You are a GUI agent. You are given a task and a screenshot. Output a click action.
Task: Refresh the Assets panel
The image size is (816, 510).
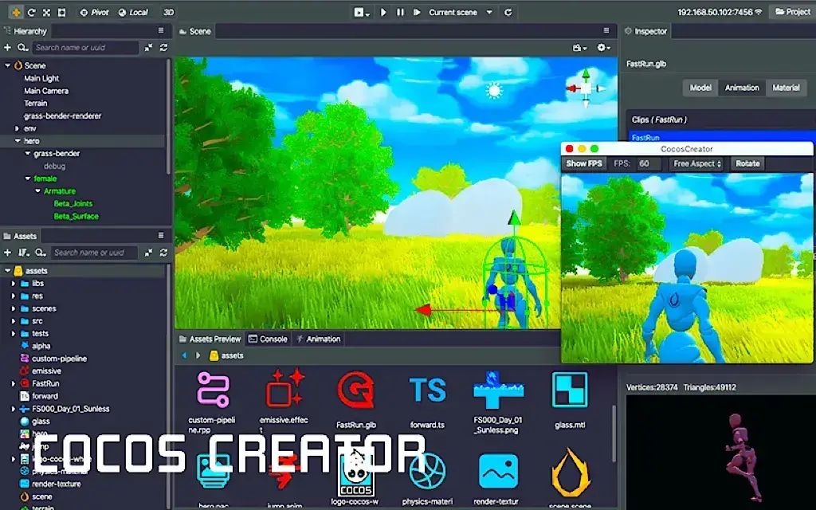(x=163, y=253)
